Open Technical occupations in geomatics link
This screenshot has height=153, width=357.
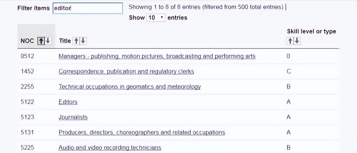click(x=130, y=87)
